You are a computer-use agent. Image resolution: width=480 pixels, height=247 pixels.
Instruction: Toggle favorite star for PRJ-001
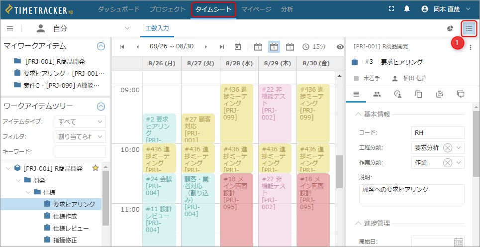[95, 168]
